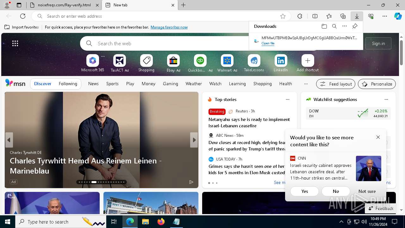Open the Quickbooks shortcut tile

[200, 63]
